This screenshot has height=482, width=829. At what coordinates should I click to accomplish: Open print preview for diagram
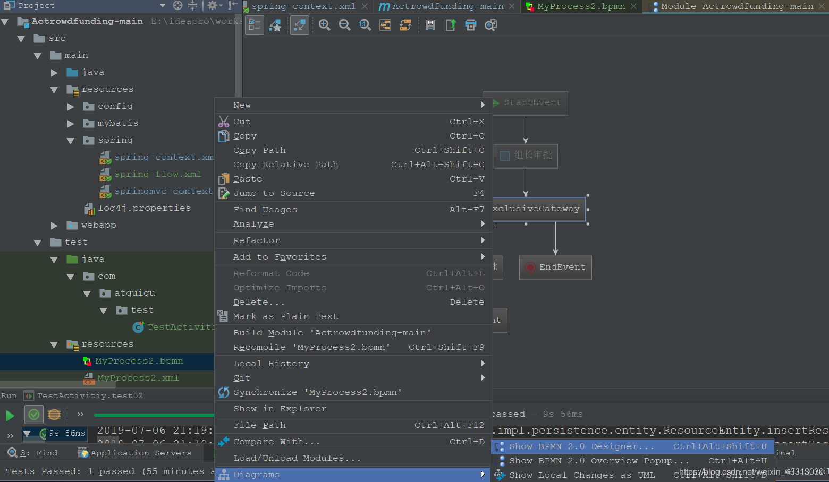tap(491, 25)
